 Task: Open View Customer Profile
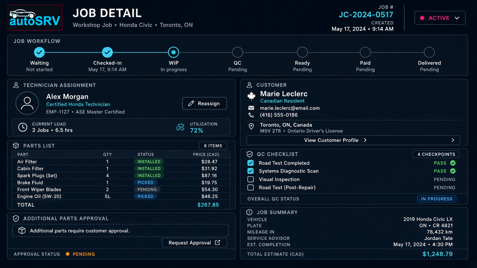(353, 140)
